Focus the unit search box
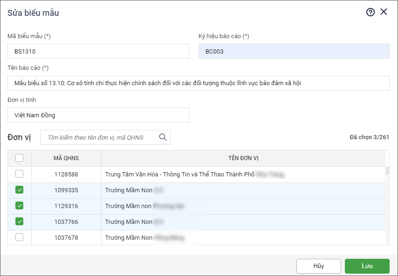 [x=100, y=137]
